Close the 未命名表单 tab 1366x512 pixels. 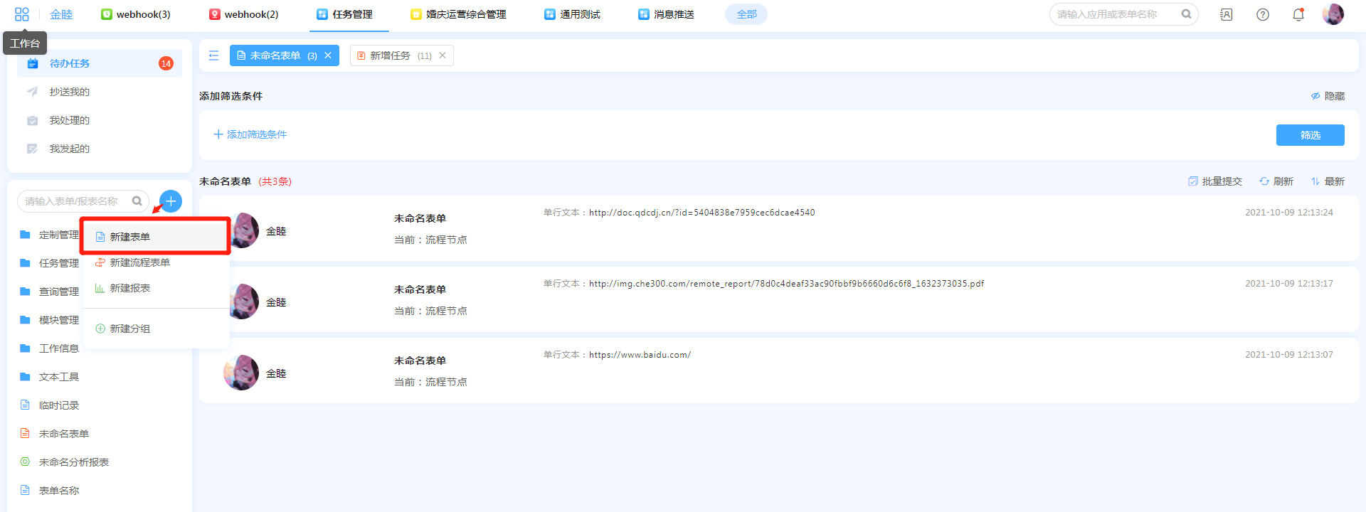point(328,55)
